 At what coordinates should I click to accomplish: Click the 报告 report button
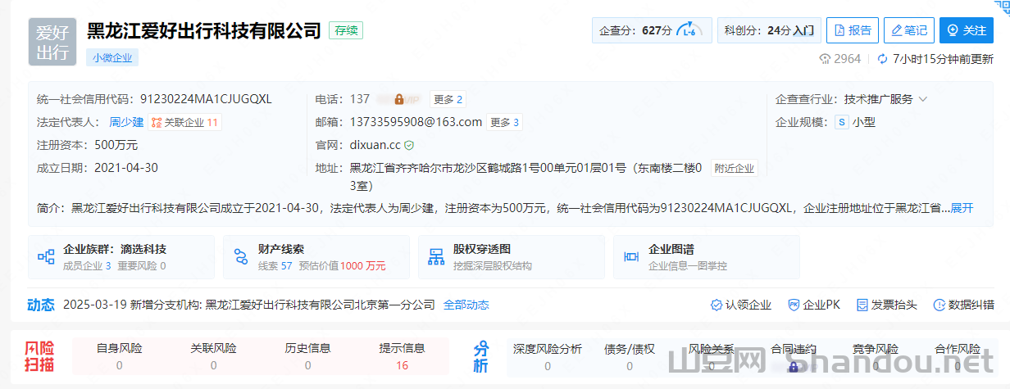853,30
